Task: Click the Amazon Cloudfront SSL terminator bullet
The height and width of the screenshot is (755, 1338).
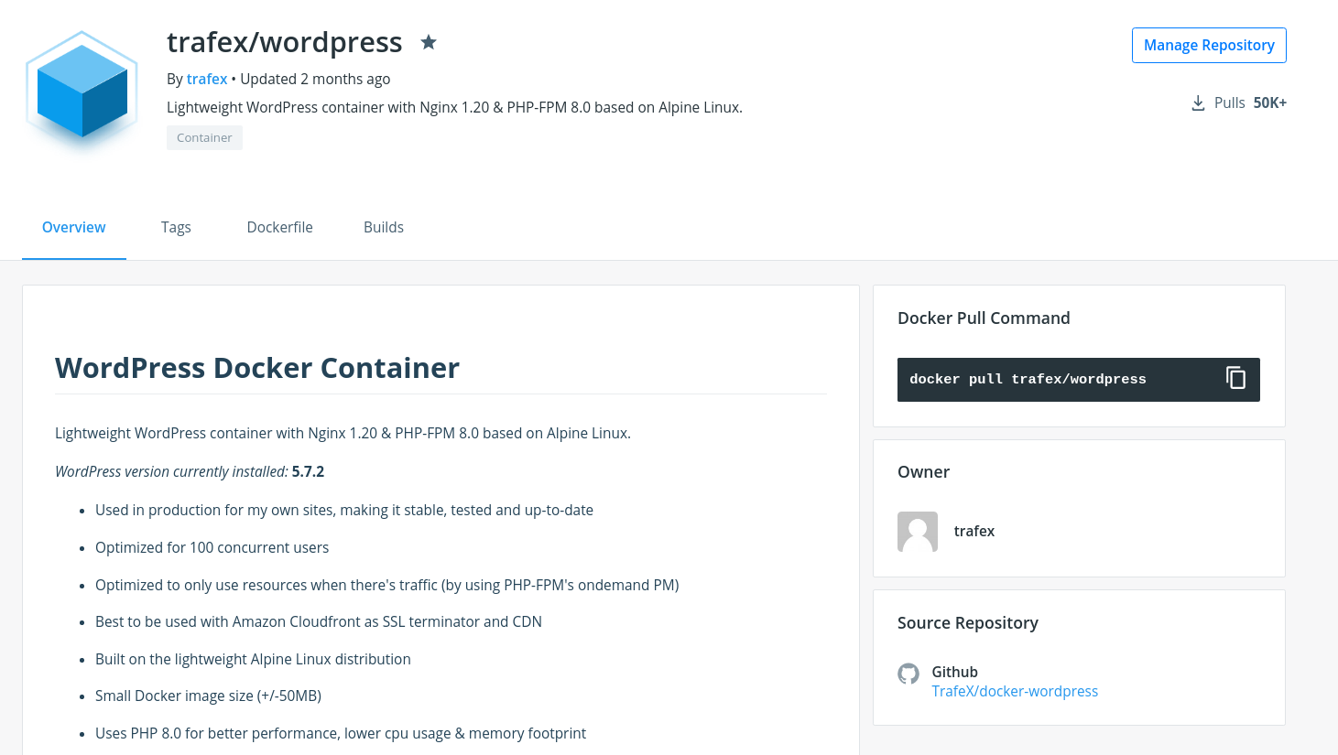Action: click(x=319, y=621)
